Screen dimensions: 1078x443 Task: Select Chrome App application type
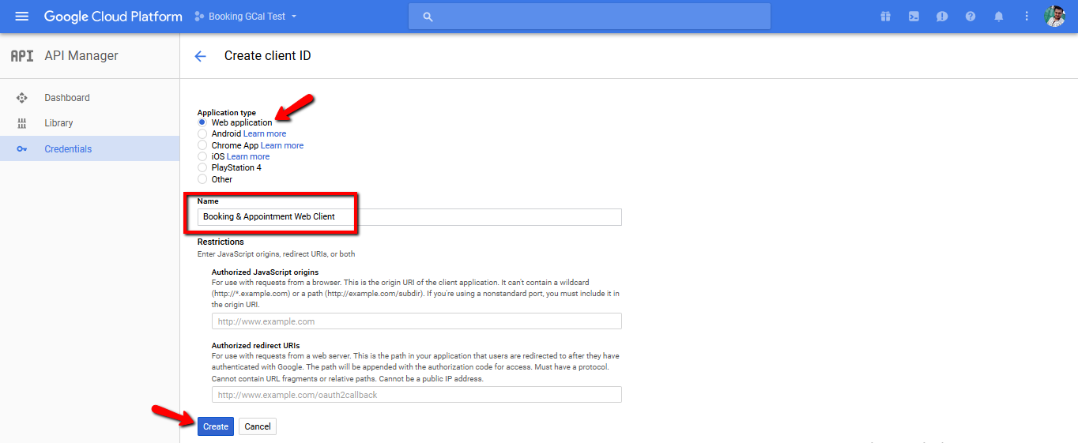[x=202, y=145]
